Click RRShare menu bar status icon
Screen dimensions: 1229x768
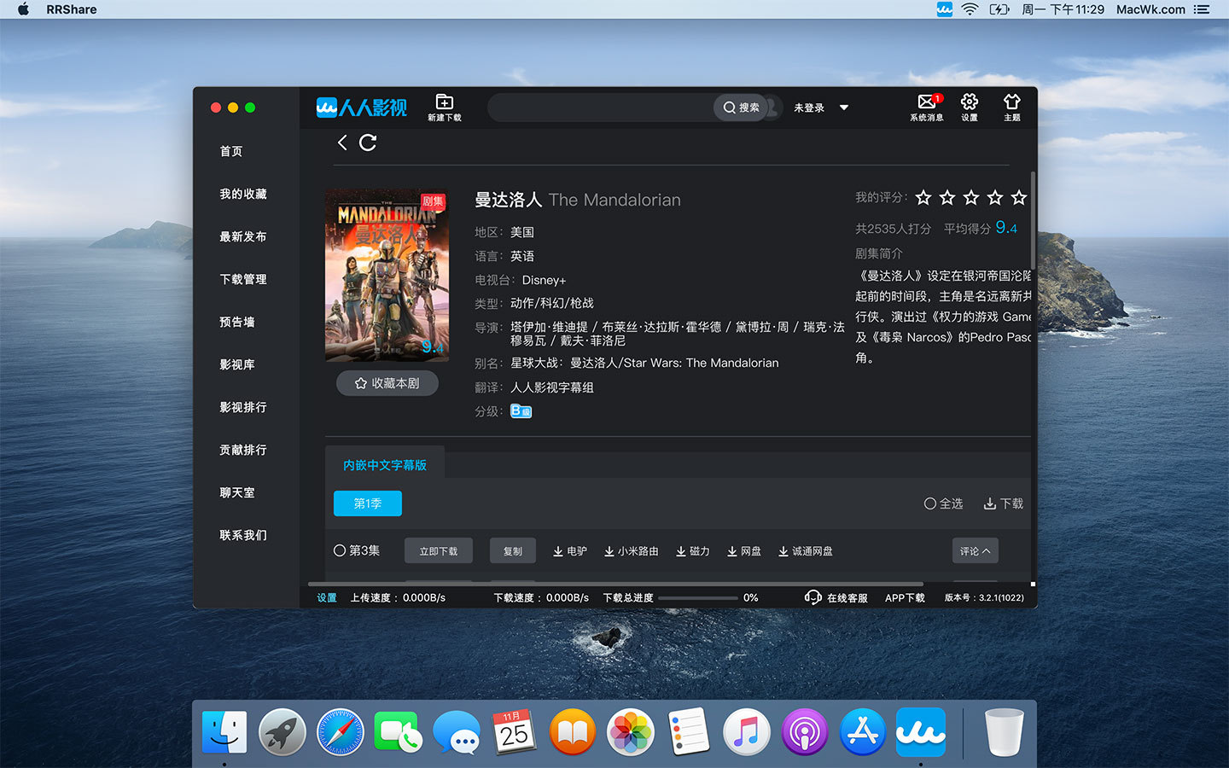pyautogui.click(x=945, y=9)
